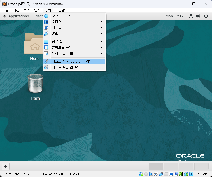Click the shared folders status bar icon
The height and width of the screenshot is (177, 212).
[x=166, y=174]
